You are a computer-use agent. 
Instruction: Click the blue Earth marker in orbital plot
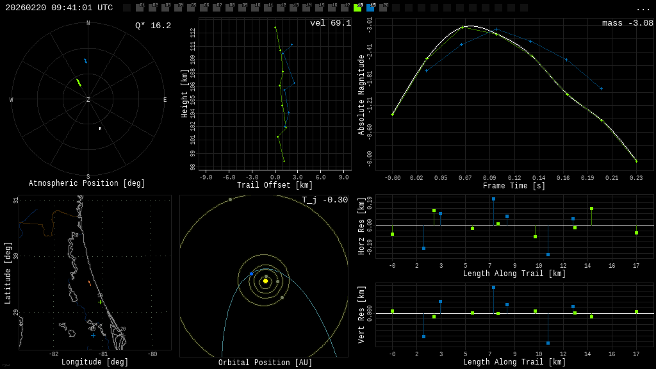pyautogui.click(x=251, y=274)
